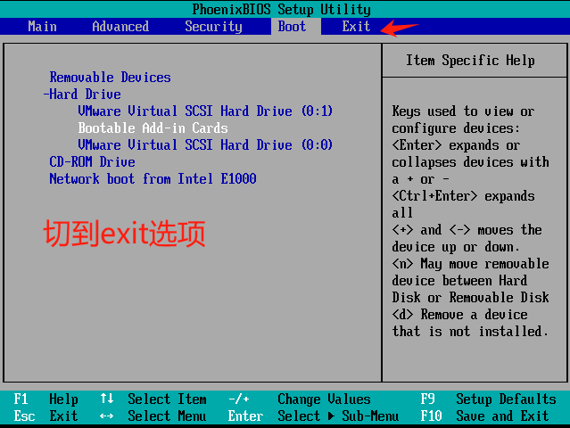Click the -/+ Change Values hint
570x428 pixels.
coord(299,399)
